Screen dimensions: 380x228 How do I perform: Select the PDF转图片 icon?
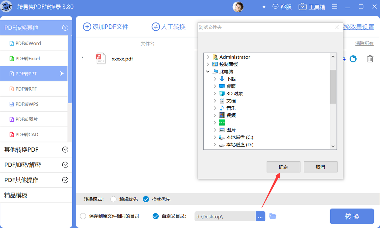[x=12, y=119]
